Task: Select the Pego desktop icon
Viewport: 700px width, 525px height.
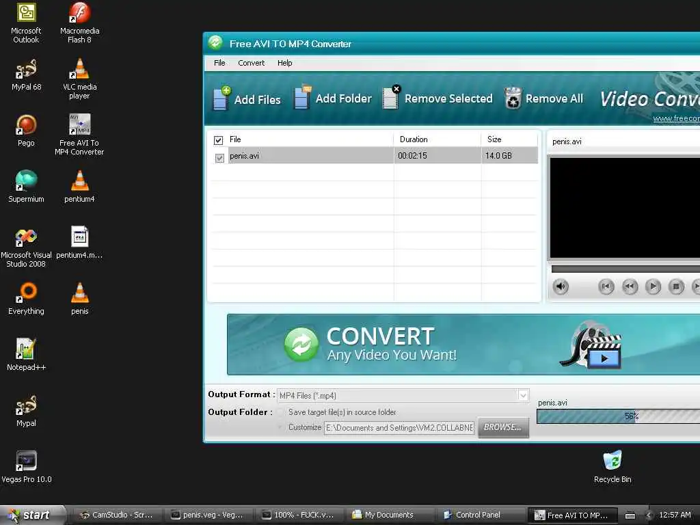Action: pyautogui.click(x=26, y=131)
